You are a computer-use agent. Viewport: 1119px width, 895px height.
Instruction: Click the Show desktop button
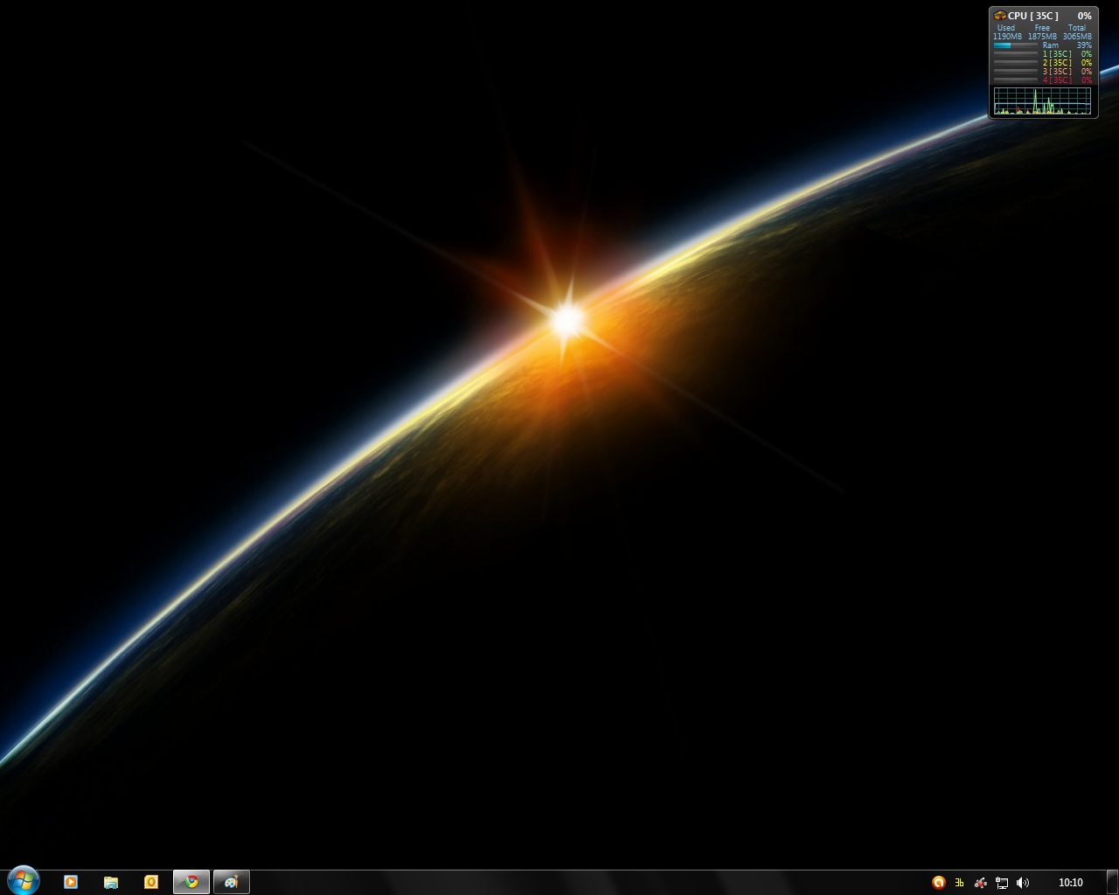[1113, 882]
